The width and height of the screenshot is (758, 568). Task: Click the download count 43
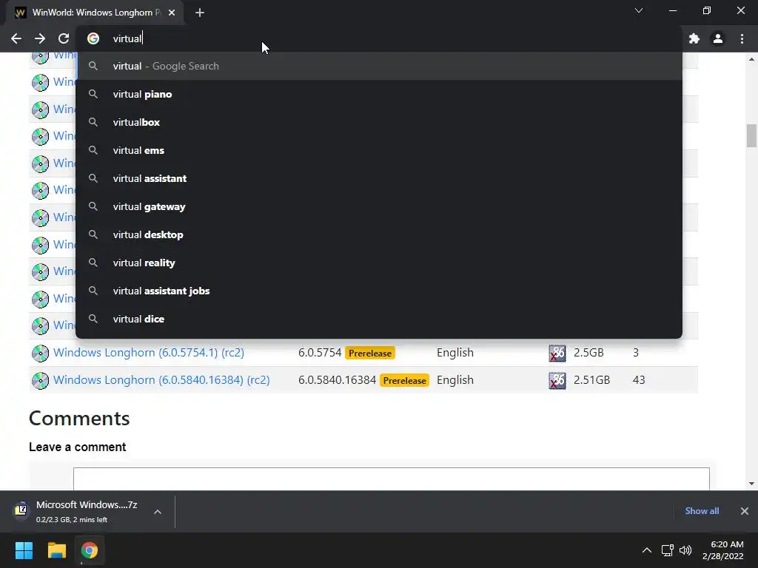click(639, 380)
